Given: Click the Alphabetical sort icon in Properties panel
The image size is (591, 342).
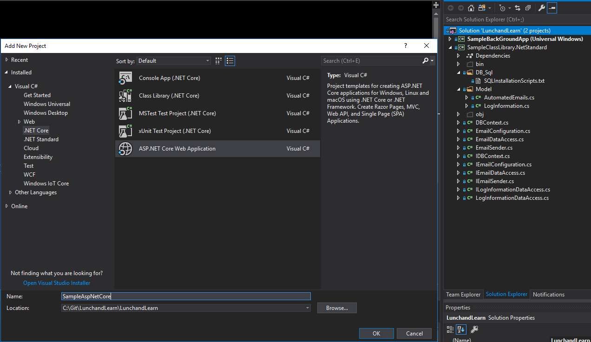Looking at the screenshot, I should pos(461,329).
